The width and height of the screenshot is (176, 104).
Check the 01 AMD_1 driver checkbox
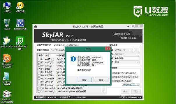click(39, 59)
